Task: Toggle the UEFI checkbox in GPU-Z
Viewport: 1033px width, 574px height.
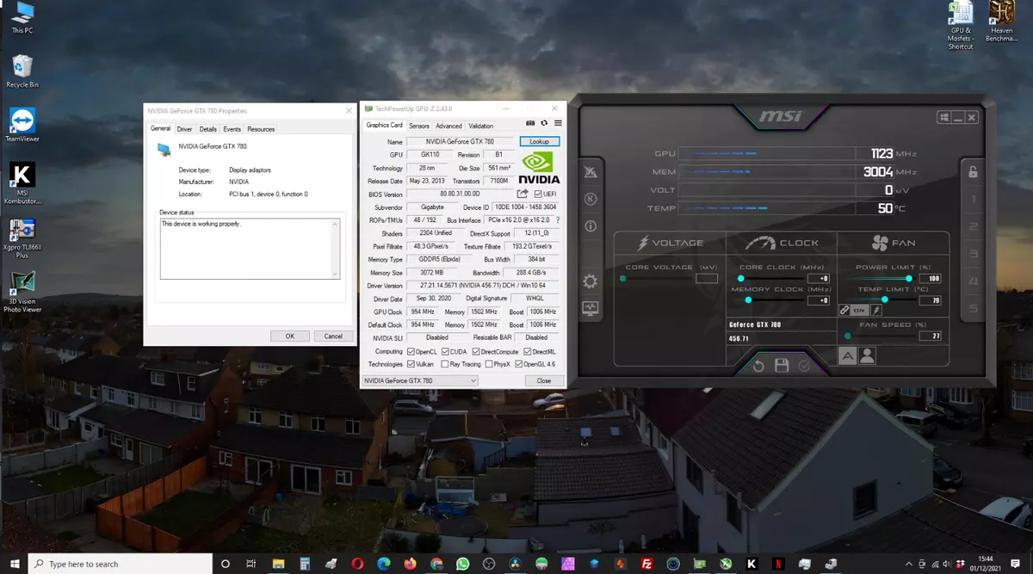Action: (538, 194)
